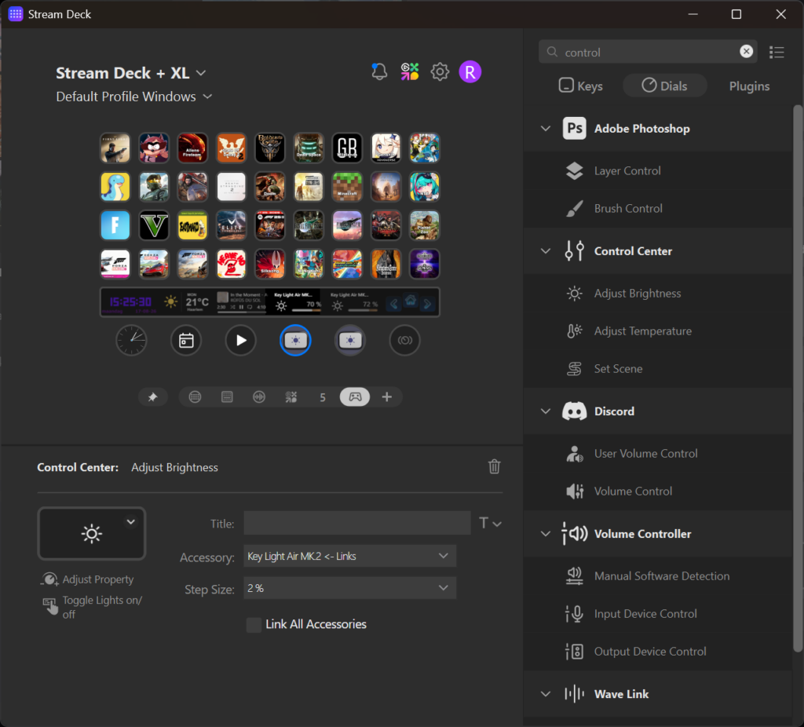Select Input Device Control action
Screen dimensions: 804x727
(658, 613)
